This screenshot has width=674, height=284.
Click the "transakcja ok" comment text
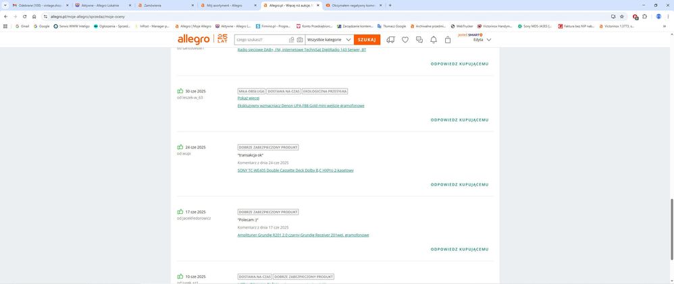(250, 155)
